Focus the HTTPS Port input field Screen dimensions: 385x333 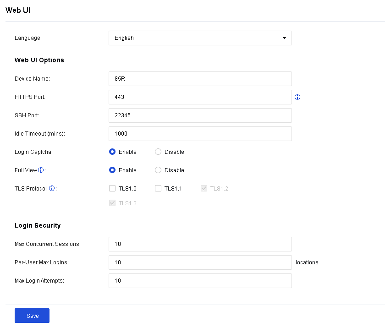click(x=200, y=97)
